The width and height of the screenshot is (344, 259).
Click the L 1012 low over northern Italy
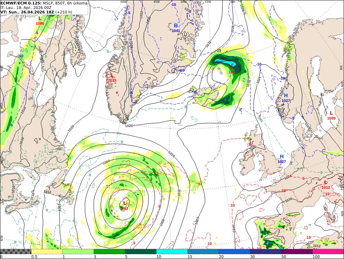click(x=326, y=185)
